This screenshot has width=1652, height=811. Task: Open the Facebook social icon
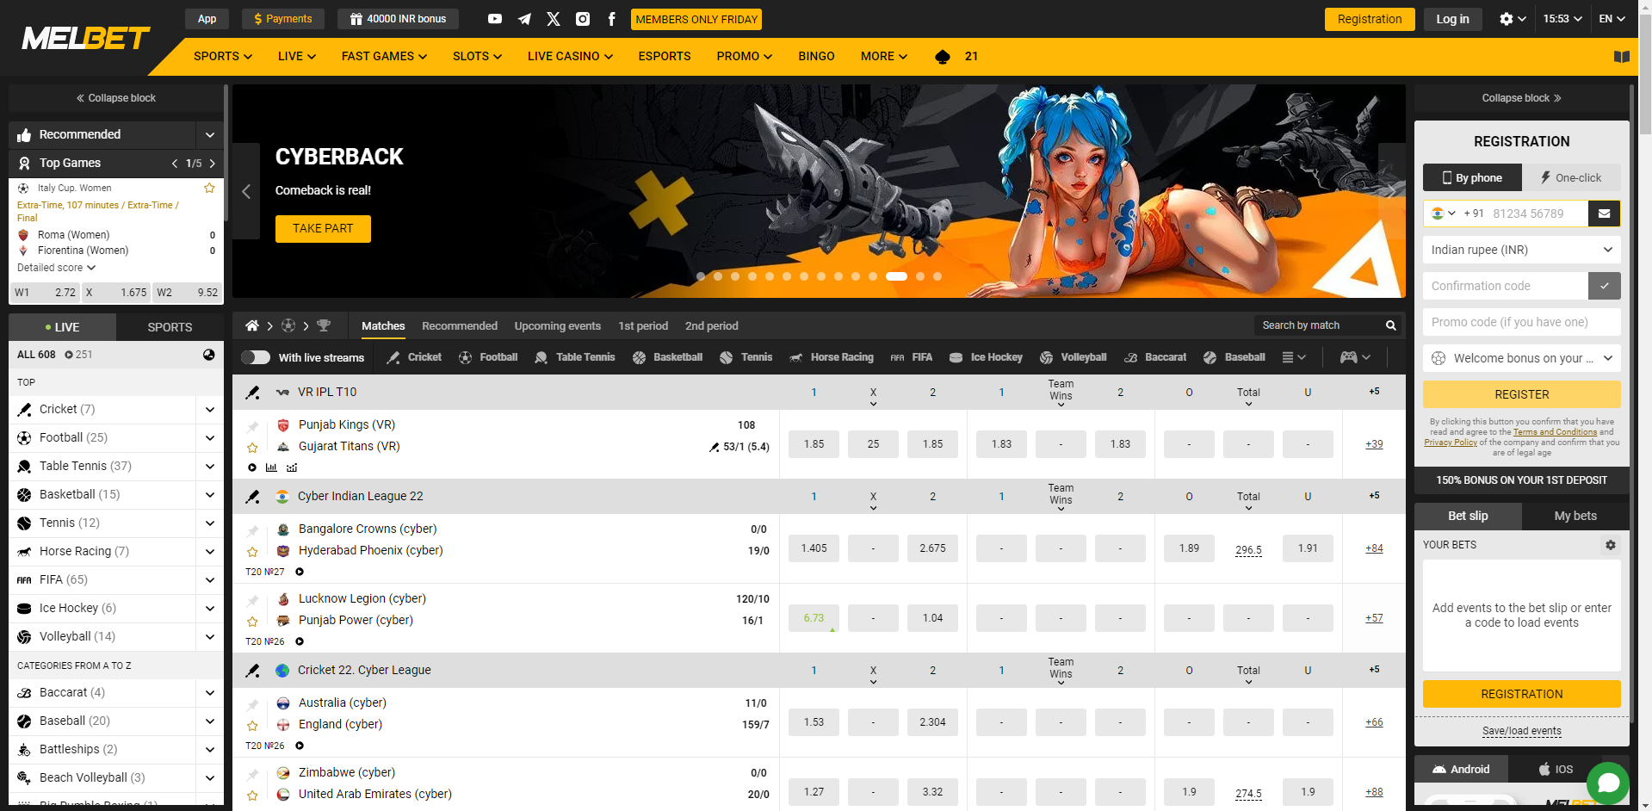coord(611,19)
